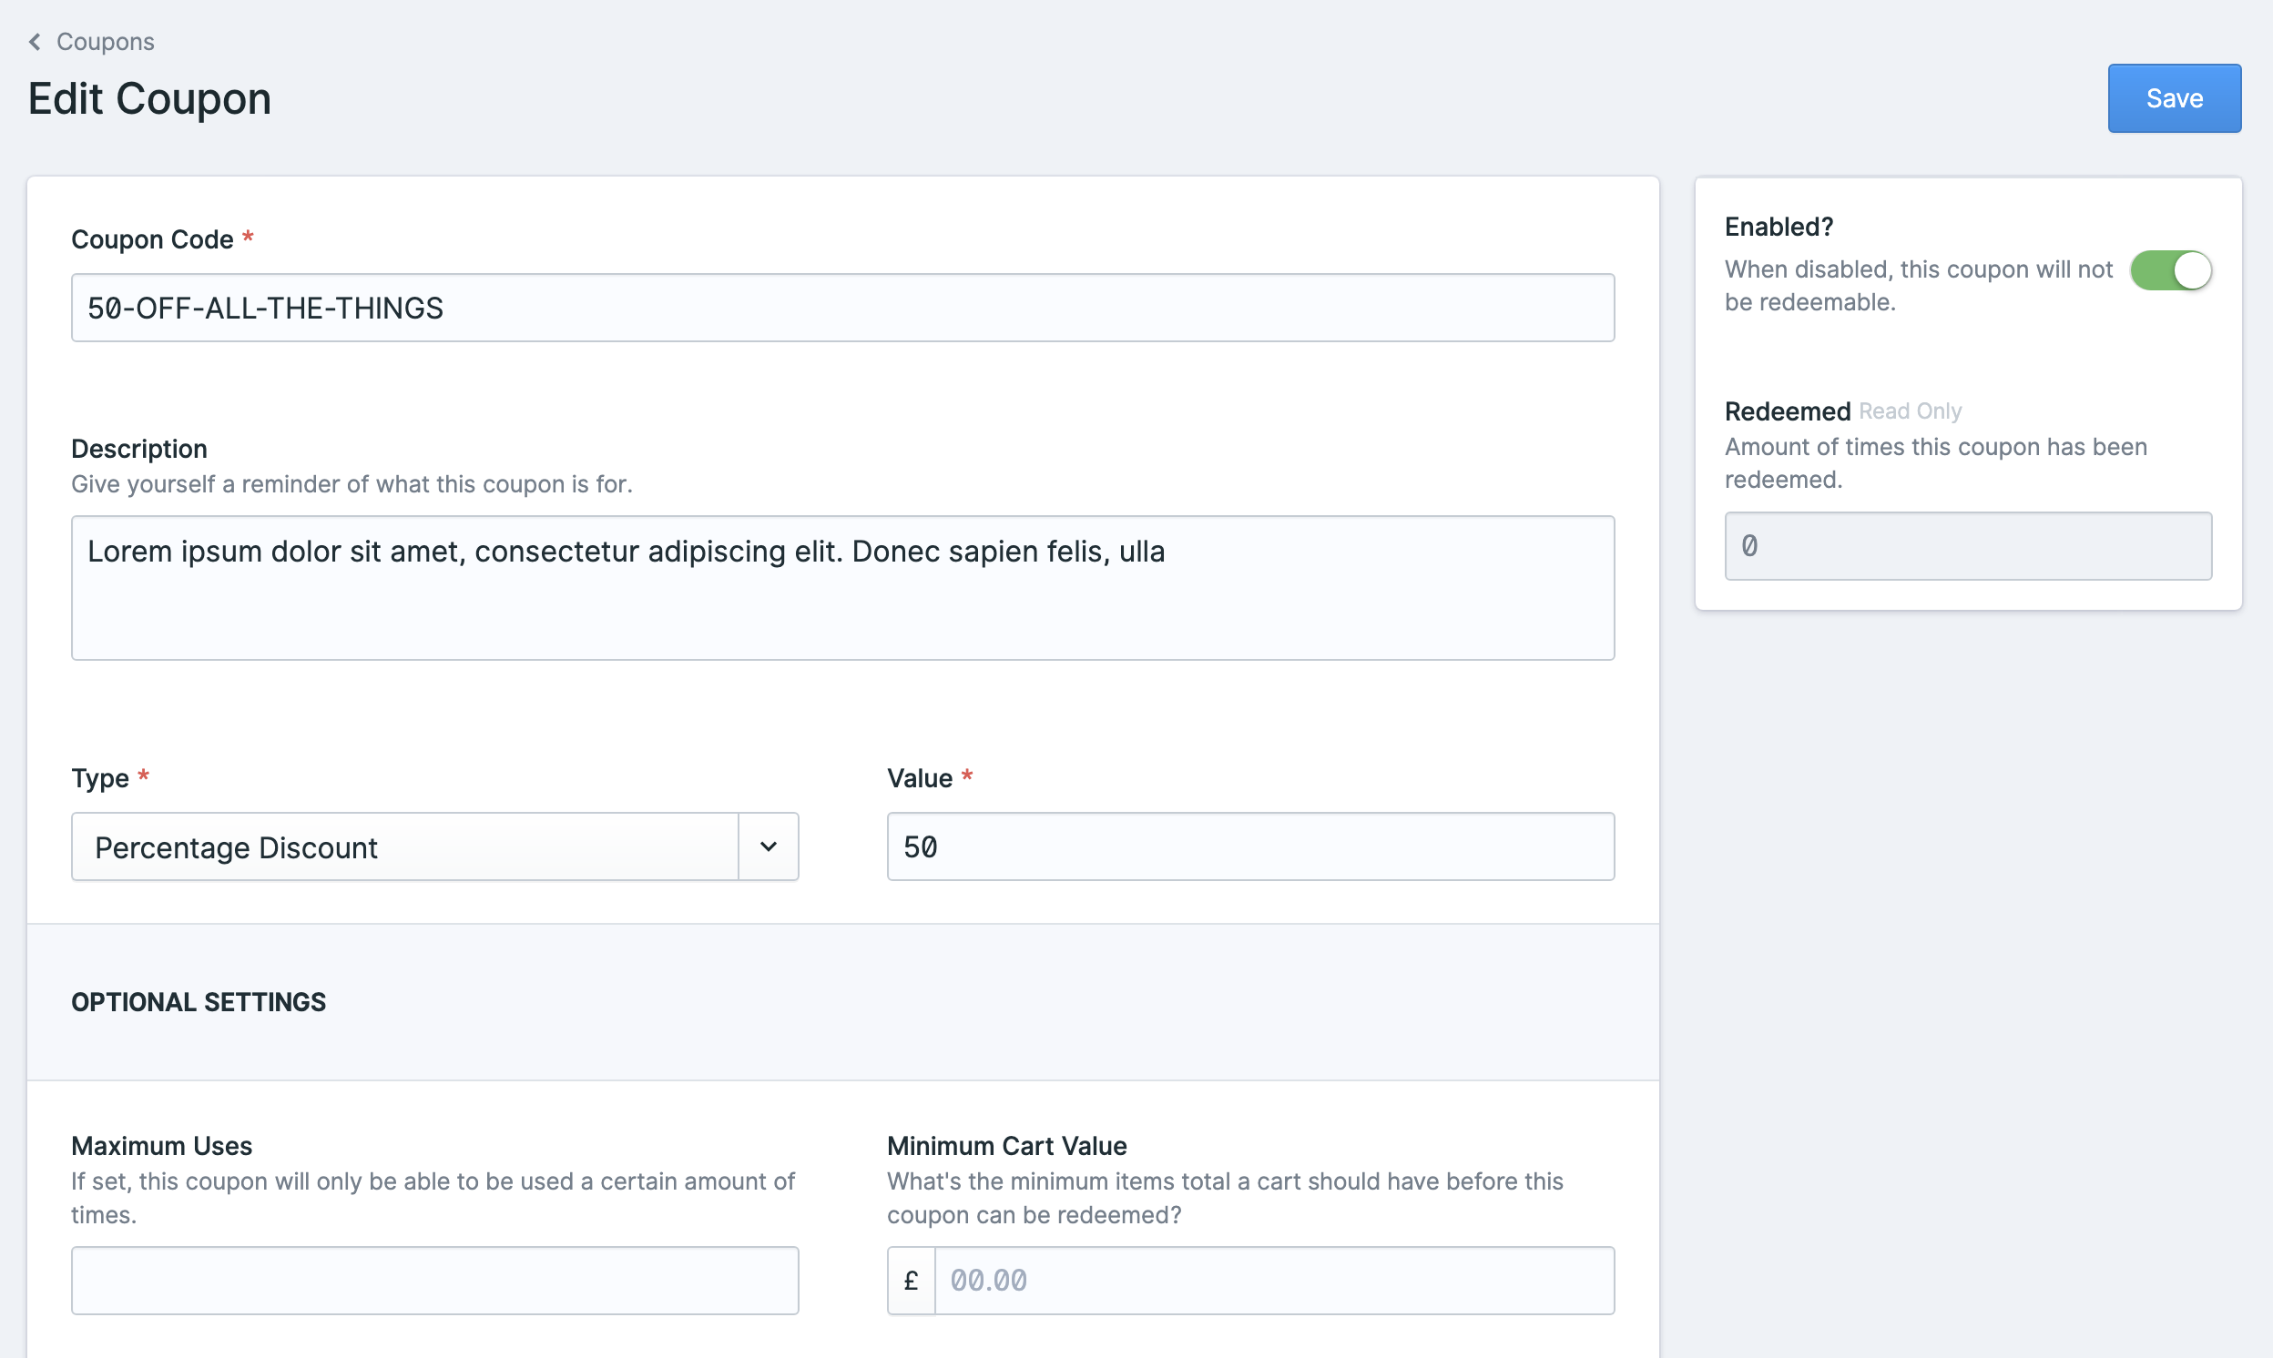
Task: Click the Value field containing 50
Action: click(1250, 846)
